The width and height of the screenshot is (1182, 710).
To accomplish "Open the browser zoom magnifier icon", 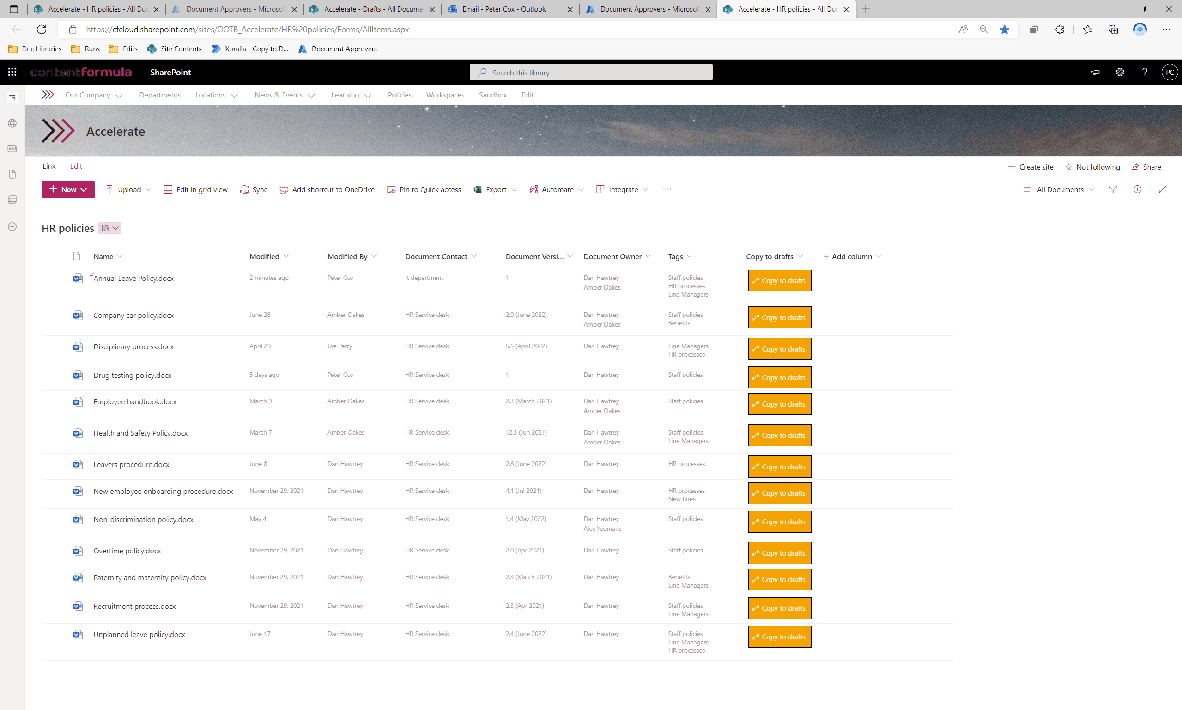I will click(983, 29).
